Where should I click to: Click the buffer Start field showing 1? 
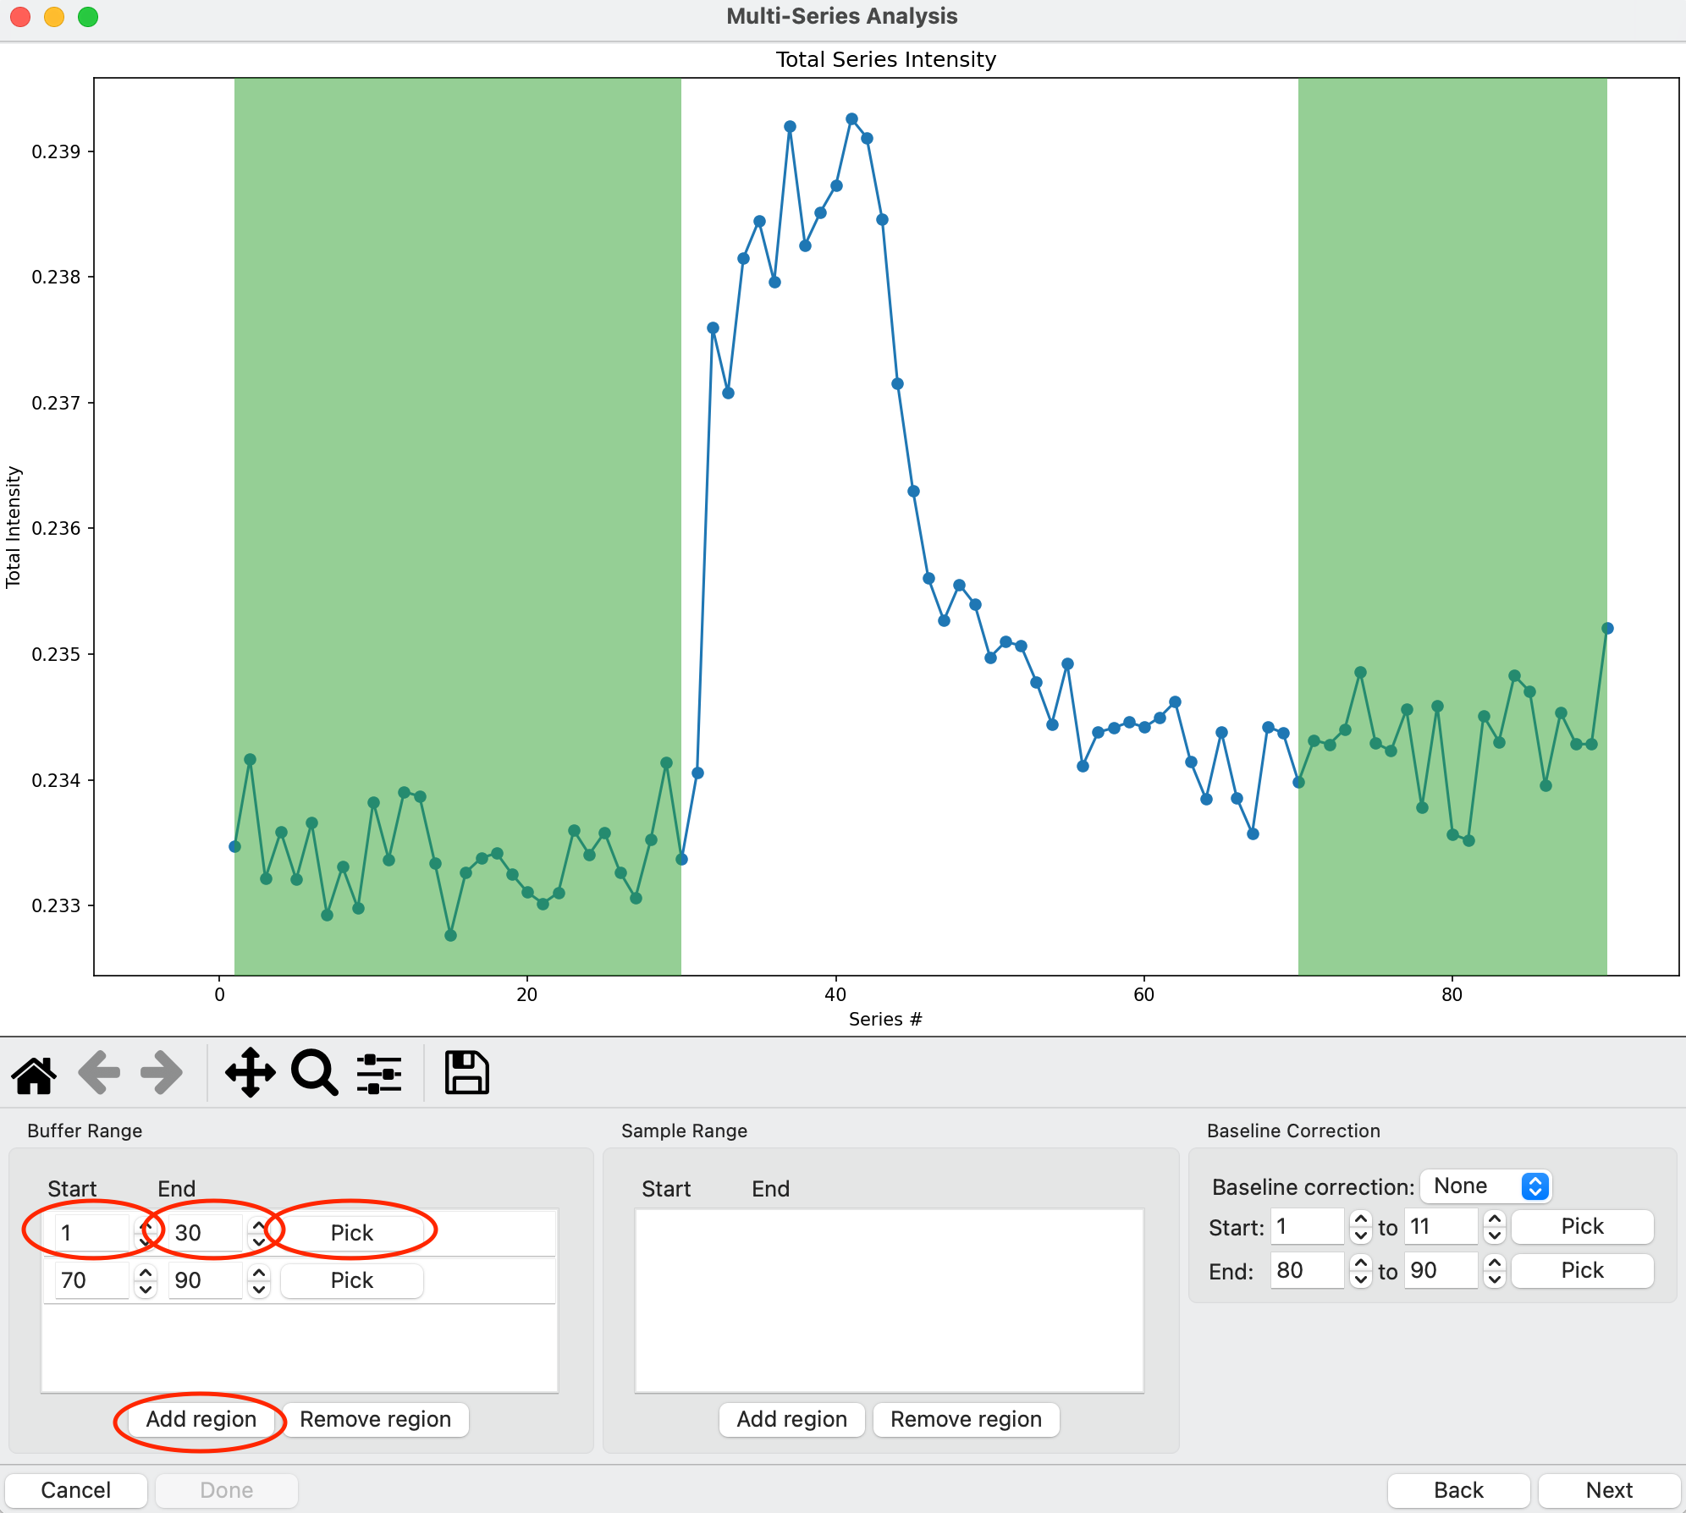[91, 1233]
